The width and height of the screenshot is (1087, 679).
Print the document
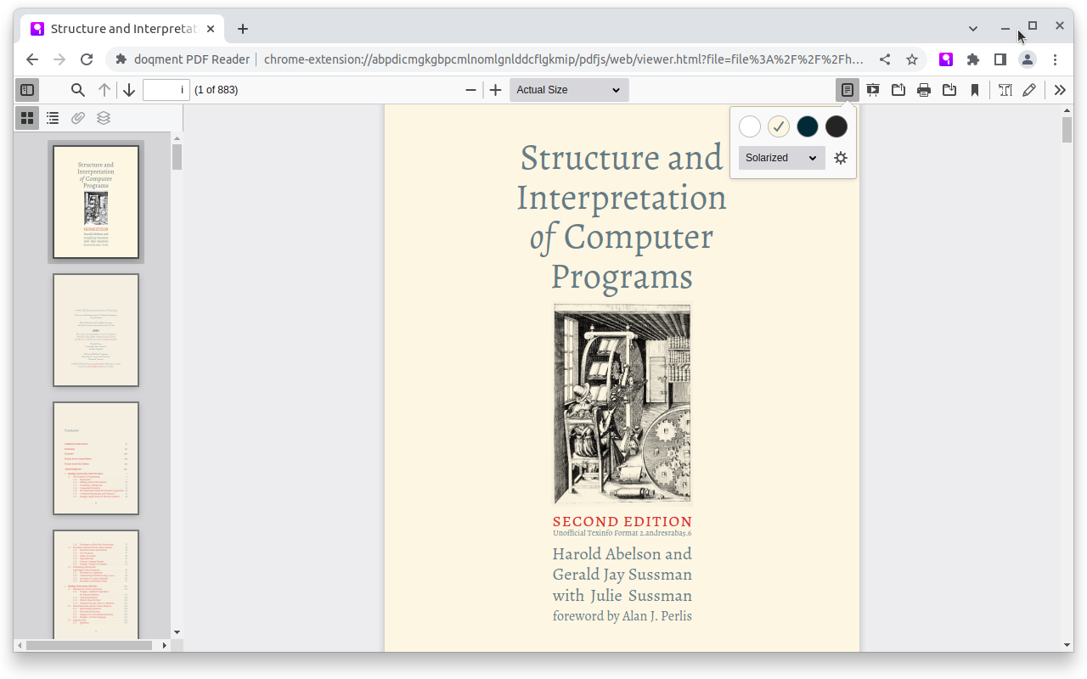924,90
